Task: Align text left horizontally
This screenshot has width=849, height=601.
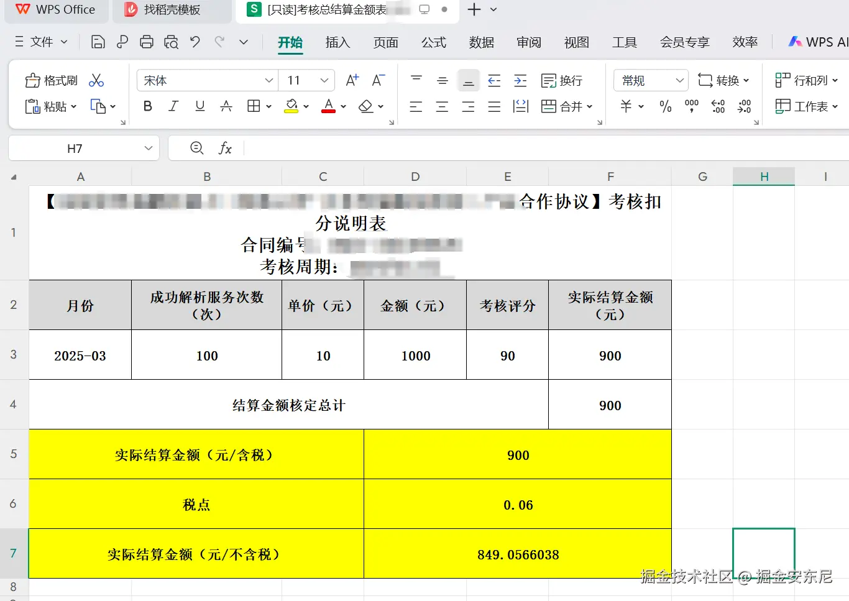Action: [x=416, y=106]
